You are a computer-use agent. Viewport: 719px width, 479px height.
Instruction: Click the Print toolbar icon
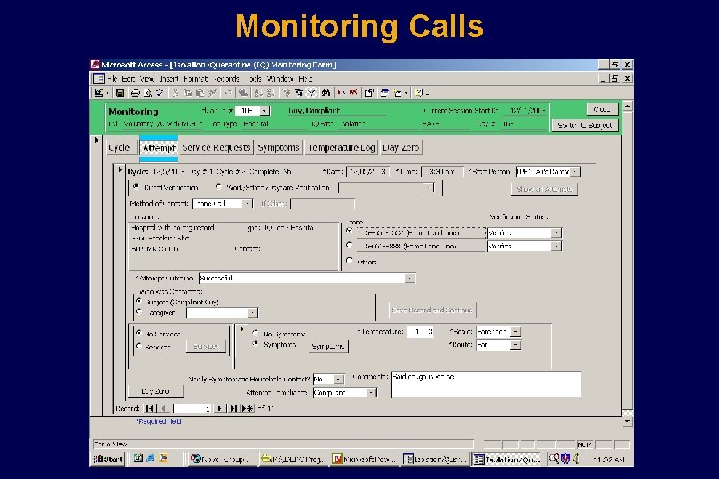click(x=135, y=93)
